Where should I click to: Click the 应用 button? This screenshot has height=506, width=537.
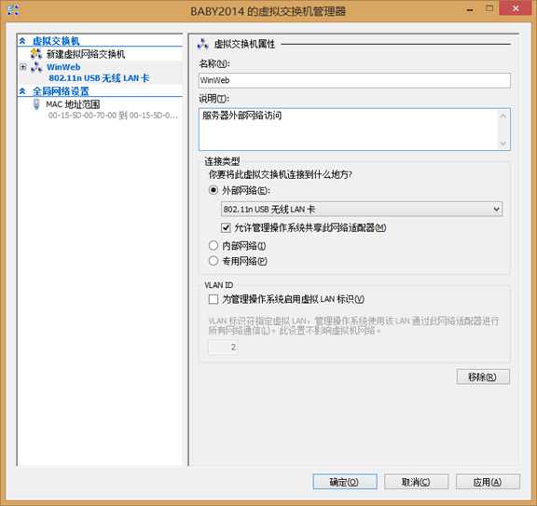point(488,482)
